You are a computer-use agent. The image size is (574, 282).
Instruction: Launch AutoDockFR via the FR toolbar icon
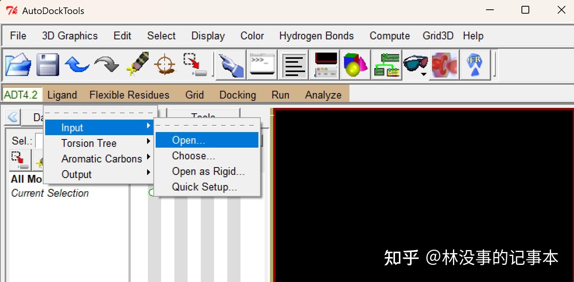tap(475, 64)
